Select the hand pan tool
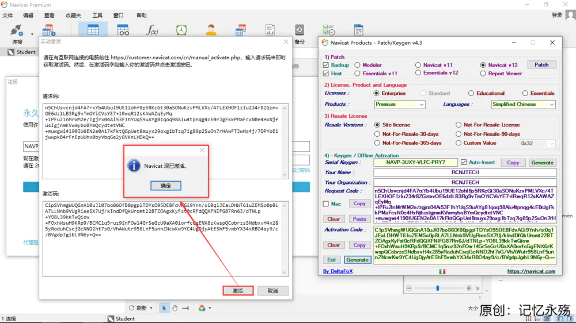This screenshot has height=323, width=576. pyautogui.click(x=175, y=308)
